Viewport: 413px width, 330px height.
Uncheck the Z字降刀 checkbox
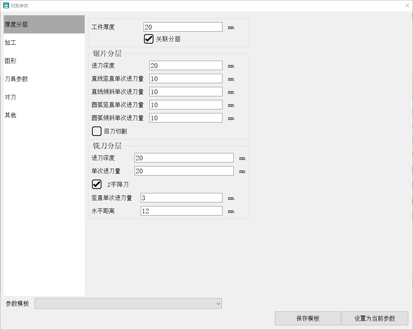click(x=97, y=184)
